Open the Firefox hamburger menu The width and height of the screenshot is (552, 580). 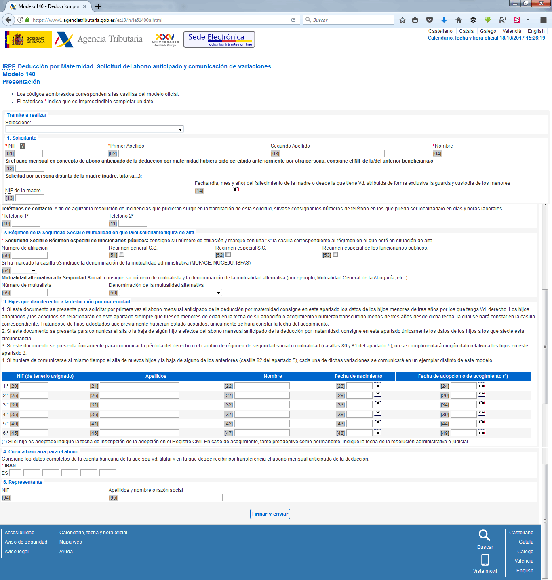click(x=544, y=20)
